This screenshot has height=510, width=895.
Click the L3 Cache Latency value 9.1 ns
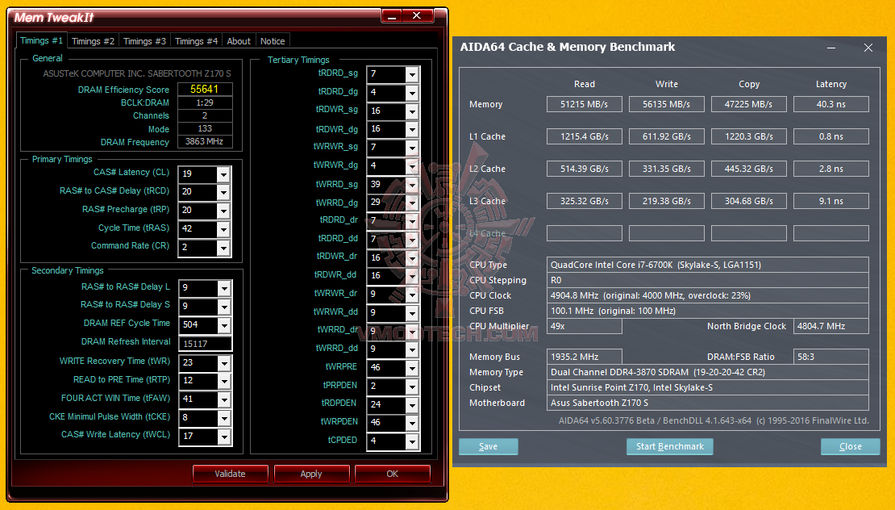(831, 201)
